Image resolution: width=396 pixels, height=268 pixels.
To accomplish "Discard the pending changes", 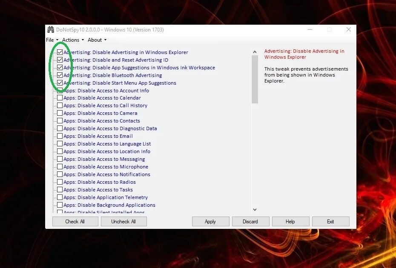I will [x=250, y=222].
